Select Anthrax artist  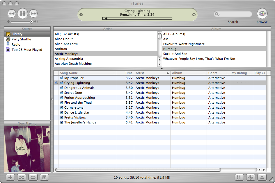[106, 49]
